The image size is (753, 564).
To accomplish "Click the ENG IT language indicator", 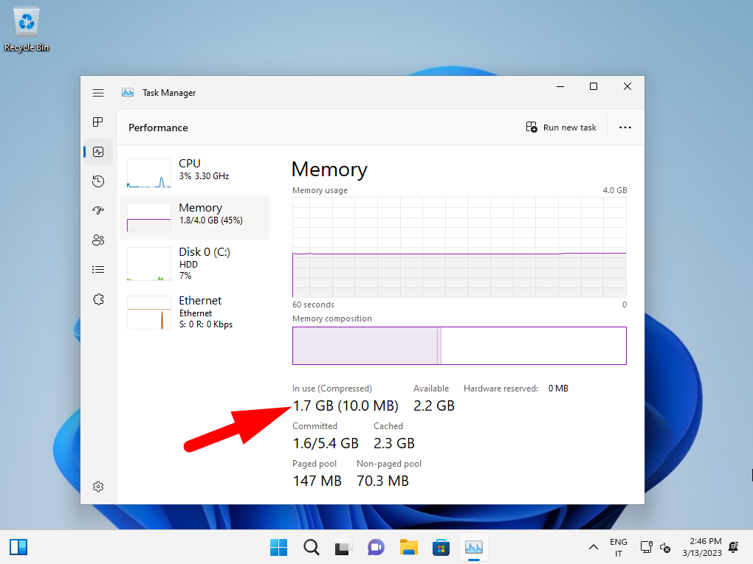I will (619, 547).
